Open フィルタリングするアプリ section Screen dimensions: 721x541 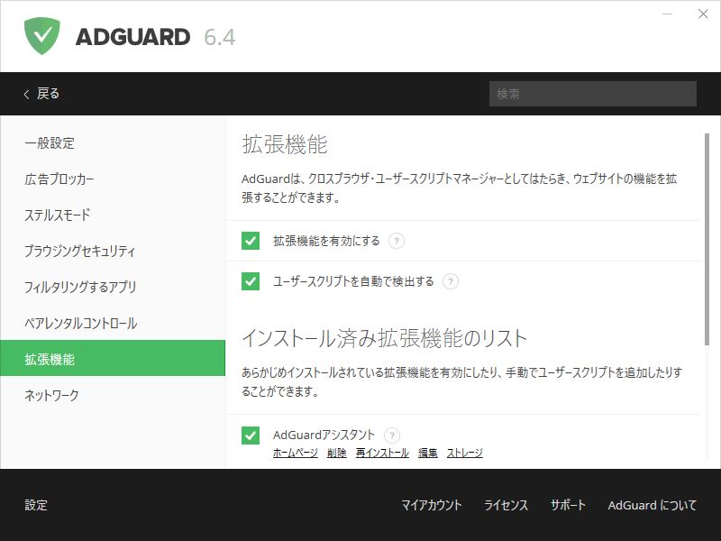coord(113,287)
